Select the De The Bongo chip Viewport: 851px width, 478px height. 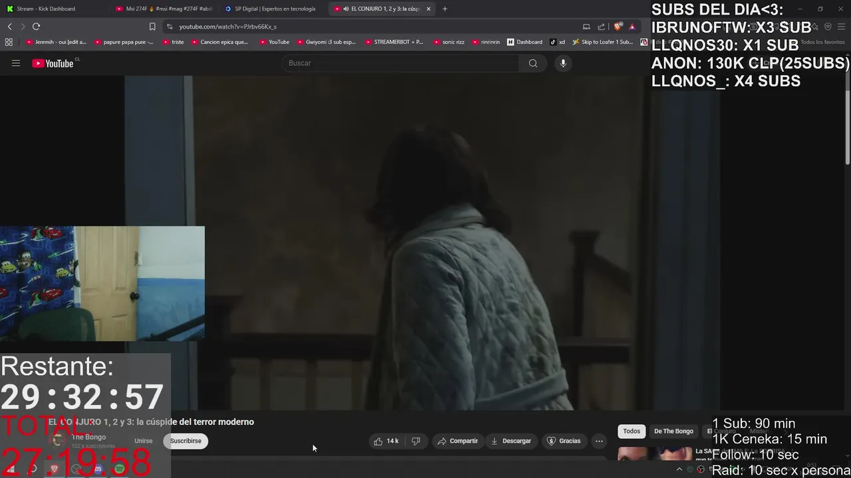click(x=673, y=431)
